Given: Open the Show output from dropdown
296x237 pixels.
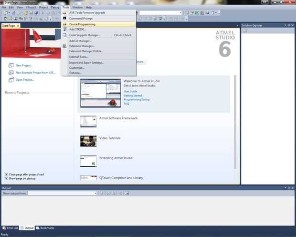Looking at the screenshot, I should click(x=95, y=193).
